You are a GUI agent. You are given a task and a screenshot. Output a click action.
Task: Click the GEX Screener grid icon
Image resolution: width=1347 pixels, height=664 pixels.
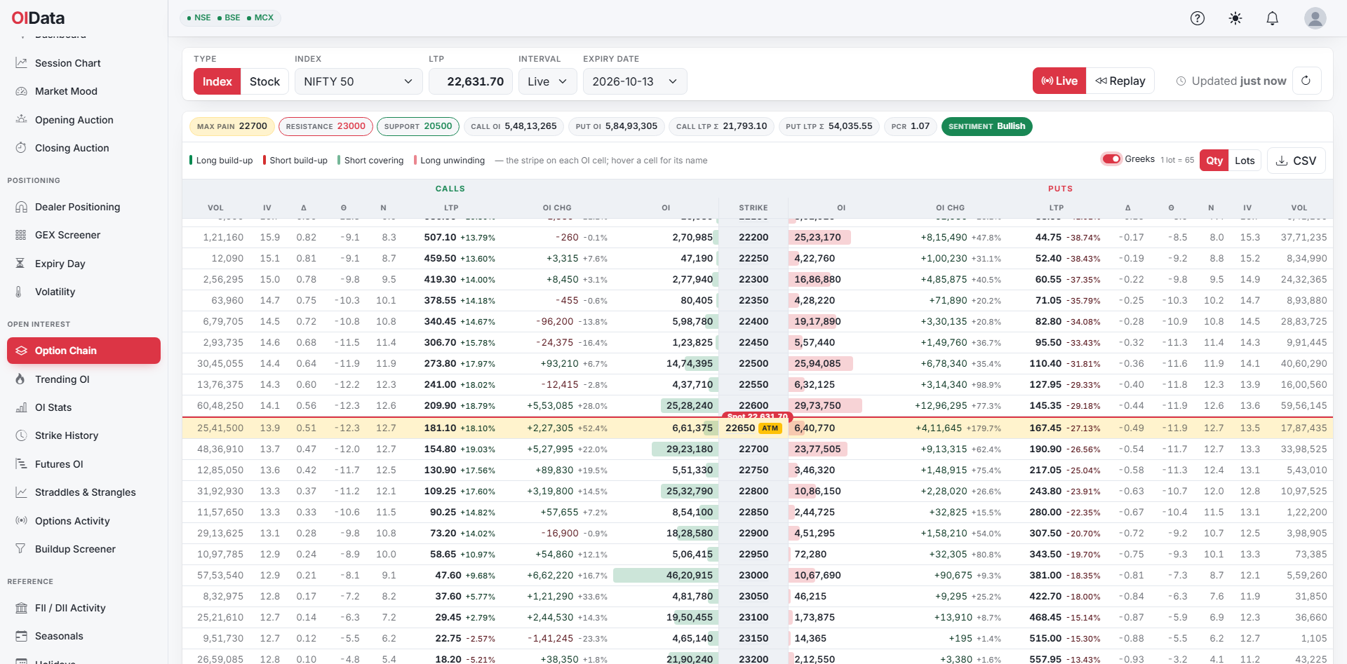click(21, 235)
